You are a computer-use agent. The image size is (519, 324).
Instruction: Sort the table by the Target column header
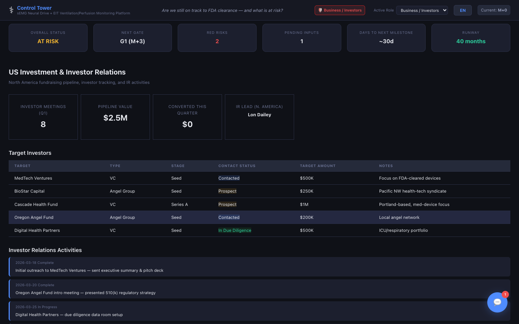pos(22,166)
